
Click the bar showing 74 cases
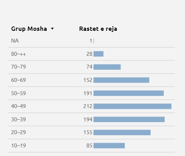(107, 67)
